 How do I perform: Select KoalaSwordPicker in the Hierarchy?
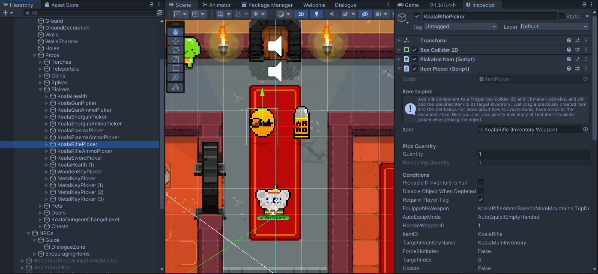(80, 158)
